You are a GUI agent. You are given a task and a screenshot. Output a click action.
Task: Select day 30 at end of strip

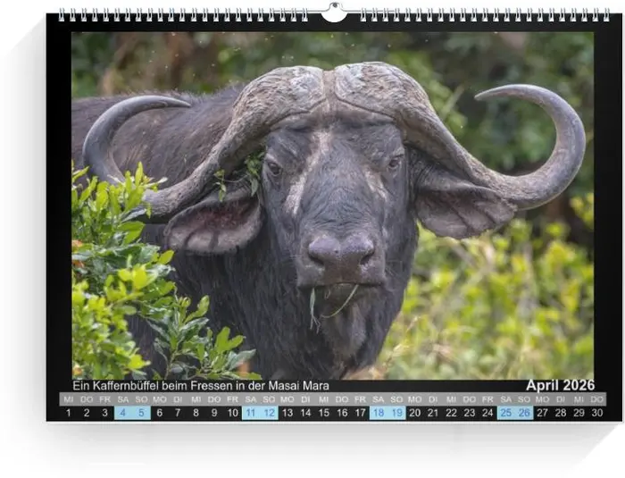pyautogui.click(x=597, y=413)
